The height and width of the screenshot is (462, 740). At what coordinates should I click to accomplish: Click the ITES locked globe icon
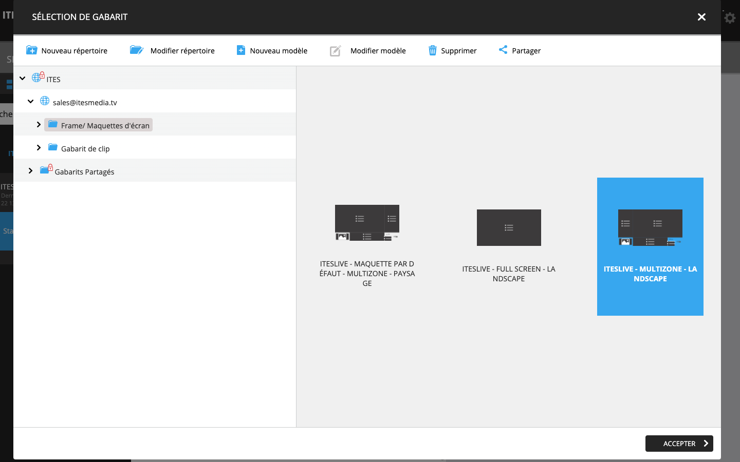pos(38,77)
